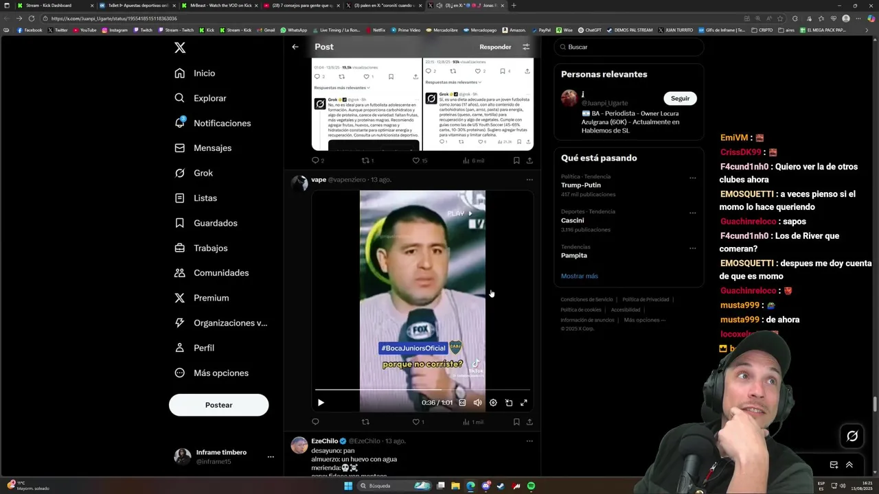The image size is (879, 494).
Task: Open Inframe timbero account menu
Action: [225, 457]
